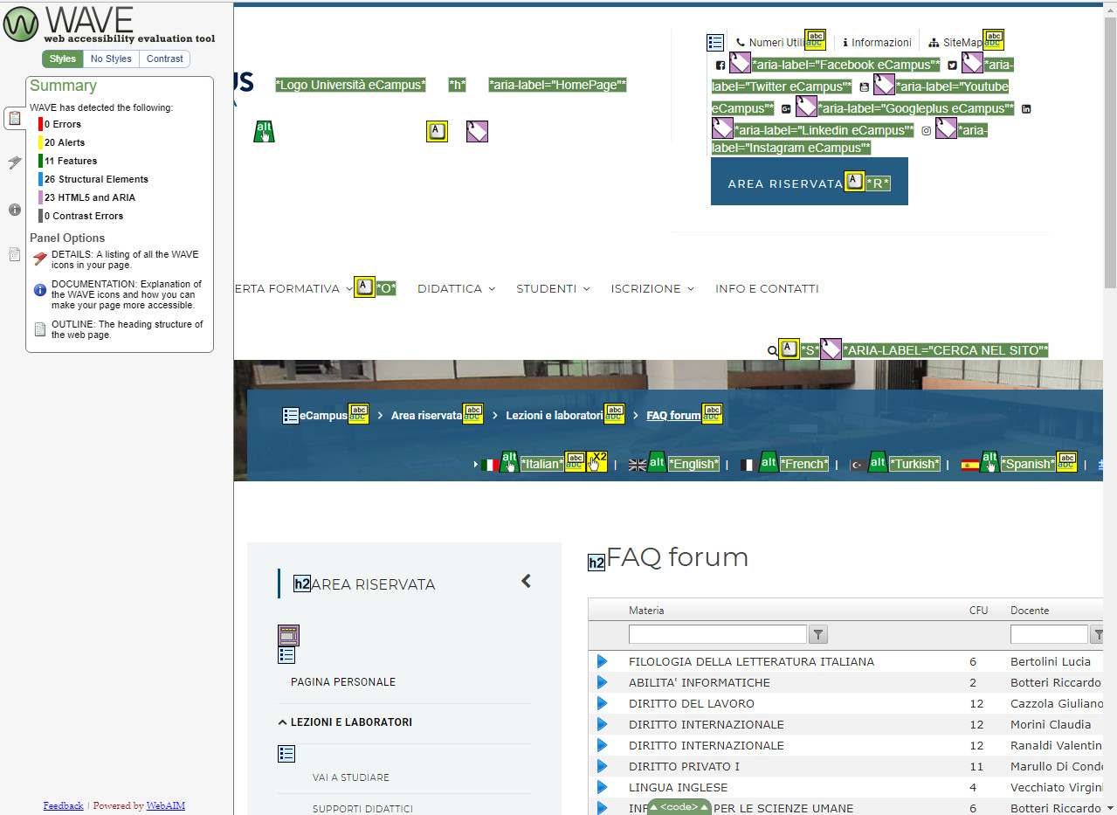This screenshot has height=815, width=1117.
Task: Click the Italian flag icon
Action: point(490,465)
